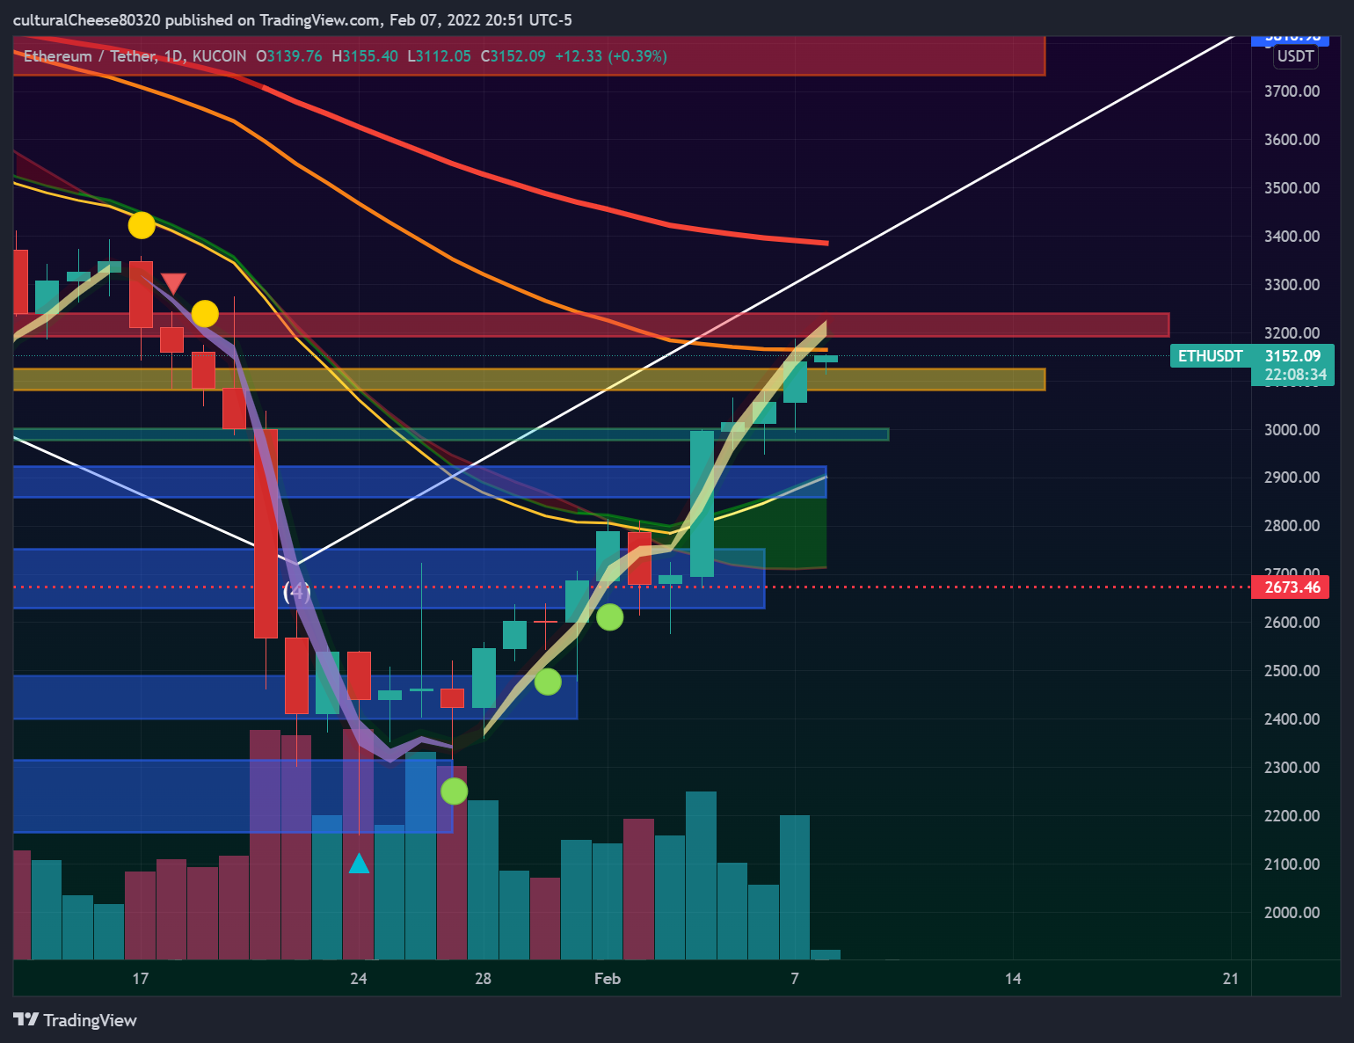The height and width of the screenshot is (1043, 1354).
Task: Click the 3200.00 price axis label
Action: click(1292, 333)
